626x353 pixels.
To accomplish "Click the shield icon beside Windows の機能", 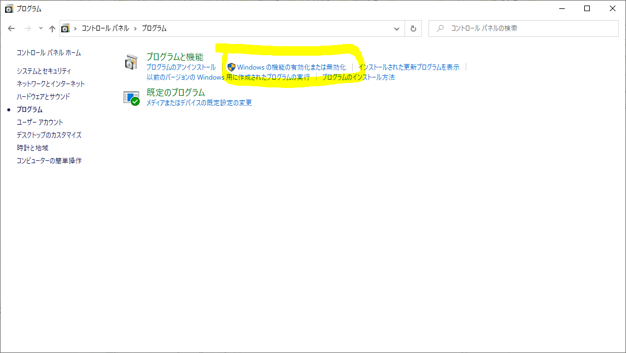I will pos(231,67).
